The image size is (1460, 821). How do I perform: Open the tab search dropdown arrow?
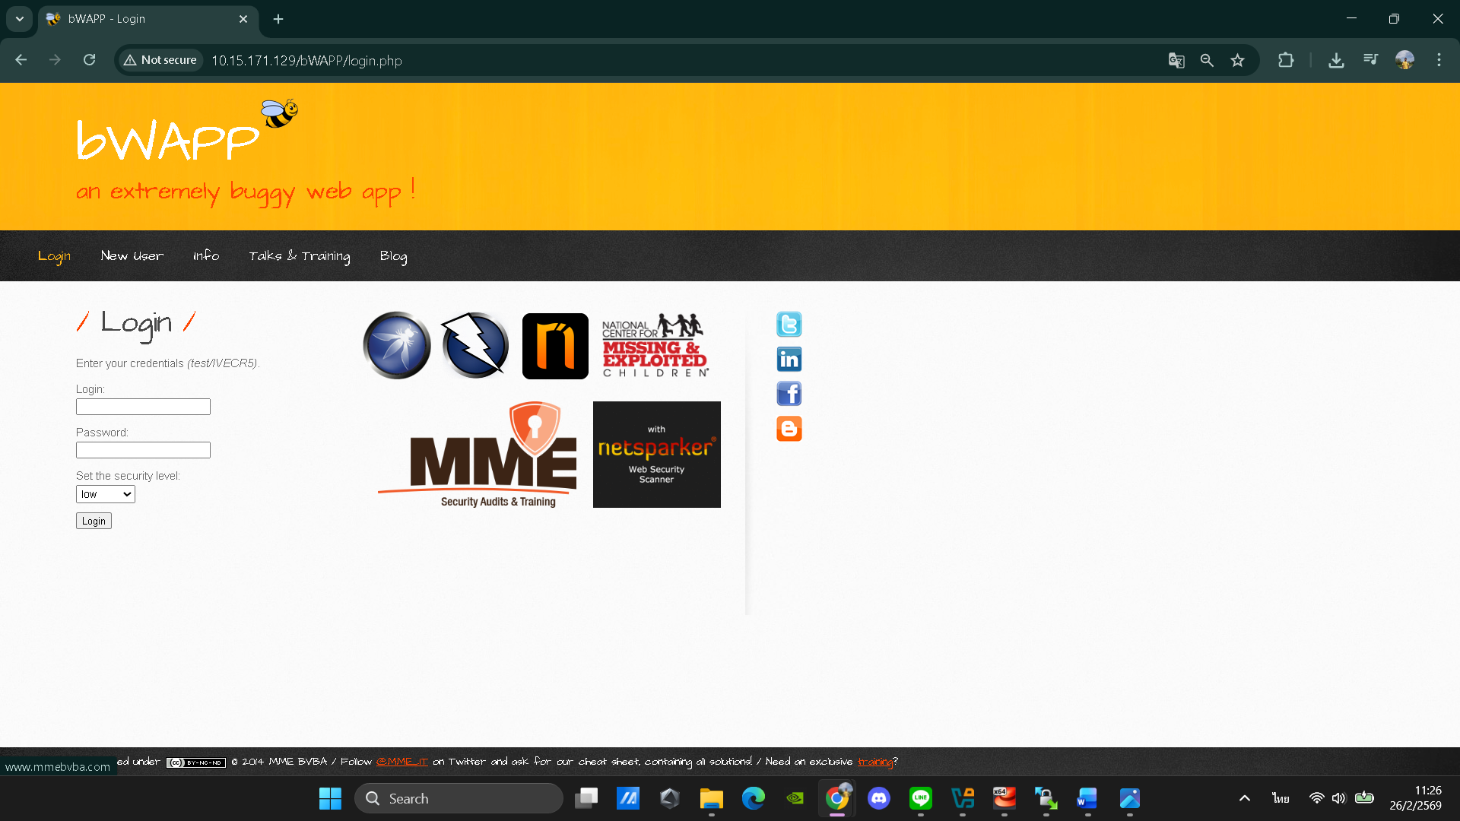pos(20,19)
